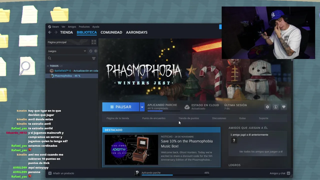This screenshot has height=180, width=320.
Task: Click the bottom download progress bar
Action: click(x=175, y=175)
